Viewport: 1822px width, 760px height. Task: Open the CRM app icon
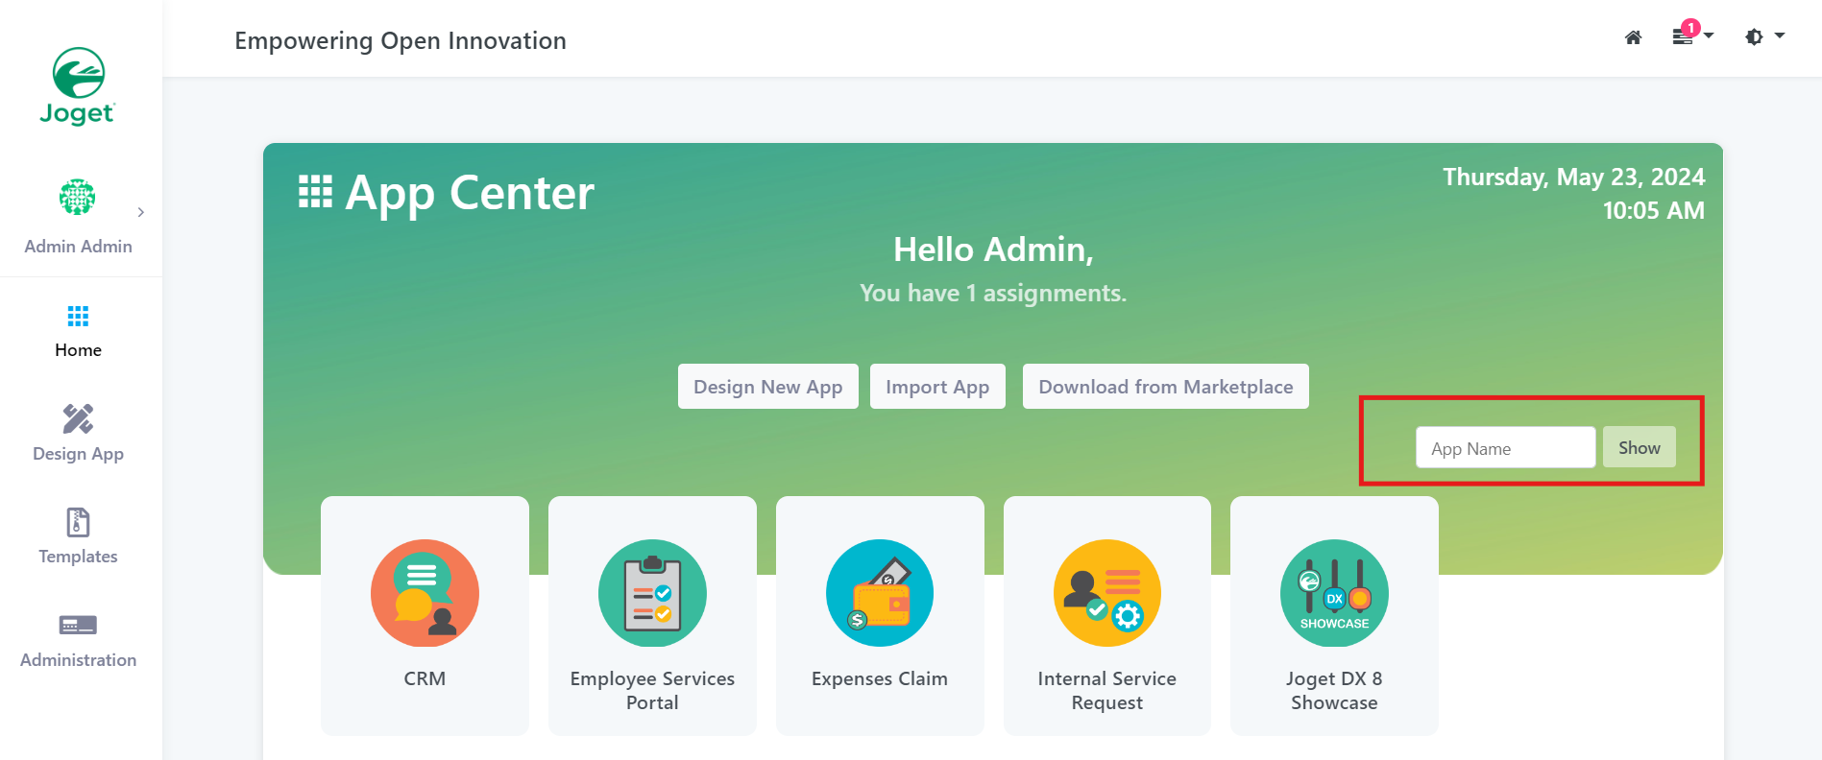[x=425, y=593]
